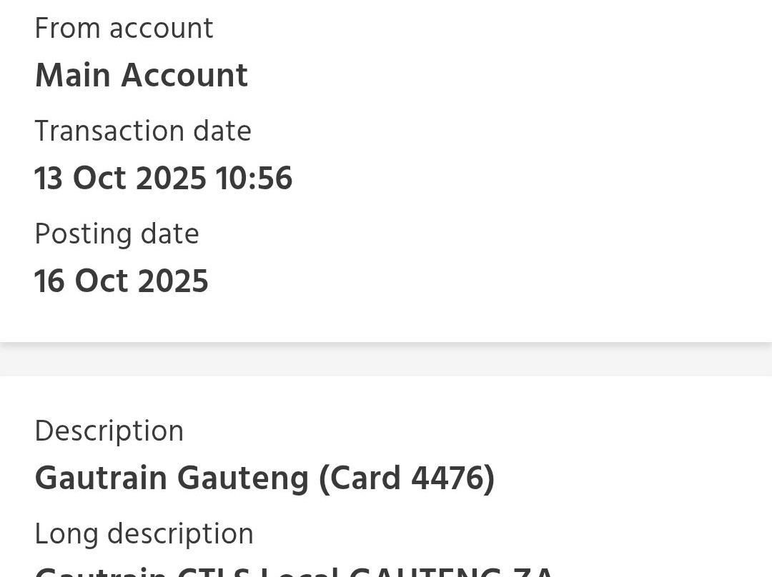Tap the word "Local" in long description
This screenshot has width=772, height=577.
[299, 572]
